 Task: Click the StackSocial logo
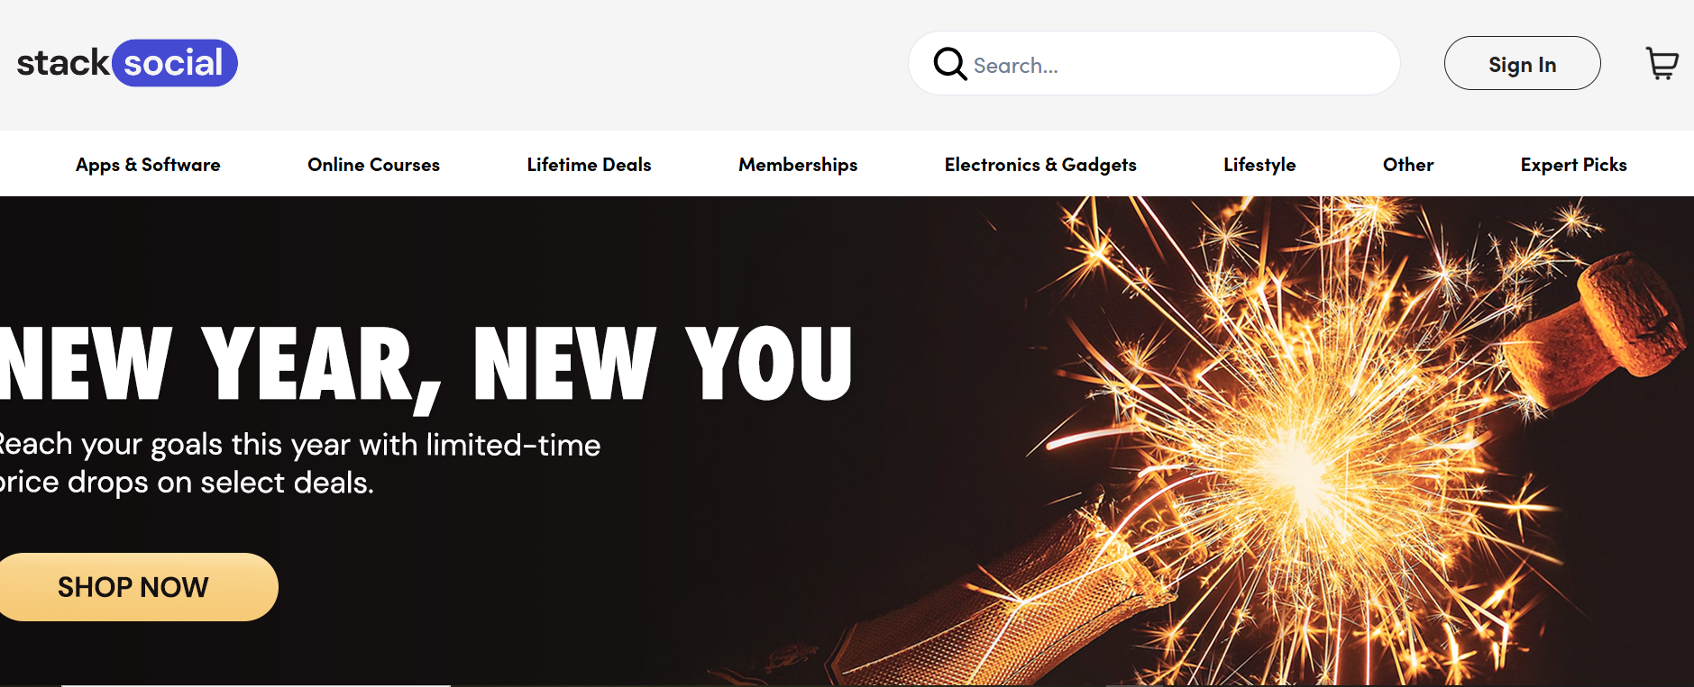point(127,63)
